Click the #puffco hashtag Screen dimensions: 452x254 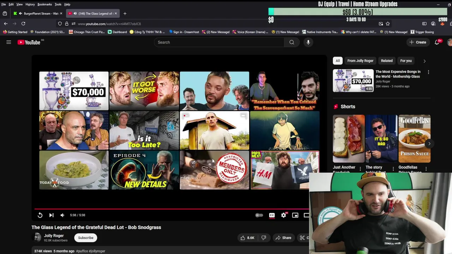pos(82,251)
